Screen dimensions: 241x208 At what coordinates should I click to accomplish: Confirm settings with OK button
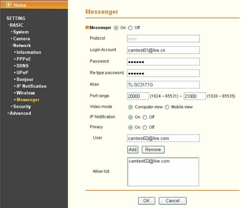click(x=146, y=201)
